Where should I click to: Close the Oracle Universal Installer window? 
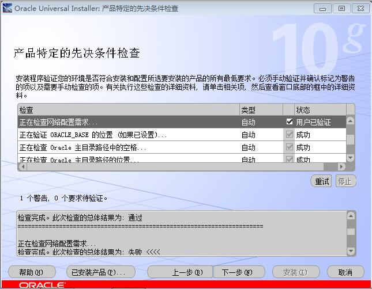pos(360,9)
